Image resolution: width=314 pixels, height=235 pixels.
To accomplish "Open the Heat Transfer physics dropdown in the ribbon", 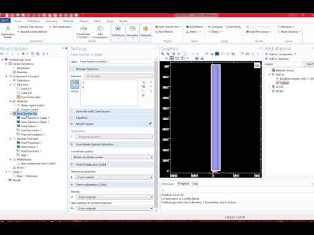I will (168, 27).
